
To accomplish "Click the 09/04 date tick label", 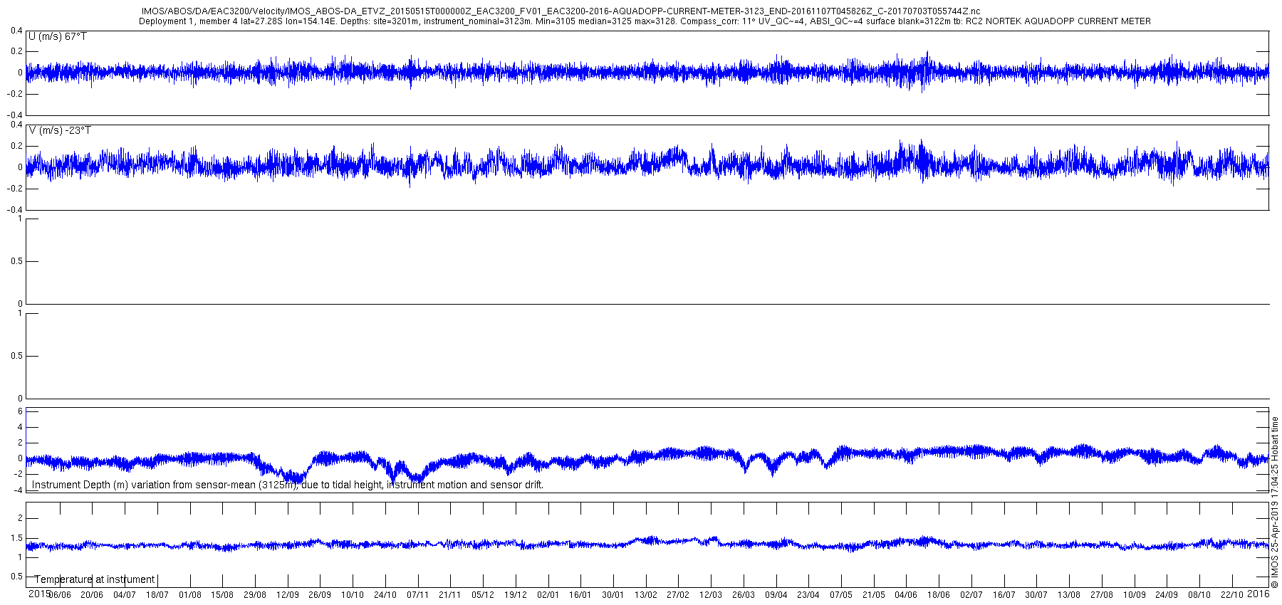I will (776, 595).
